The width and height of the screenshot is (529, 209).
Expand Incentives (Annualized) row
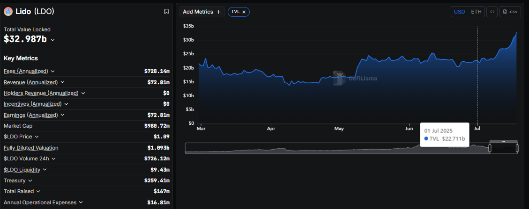pos(67,104)
